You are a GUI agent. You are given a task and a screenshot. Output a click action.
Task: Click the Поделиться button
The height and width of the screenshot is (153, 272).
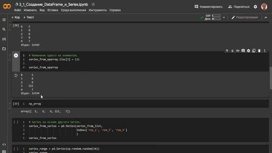pos(239,7)
